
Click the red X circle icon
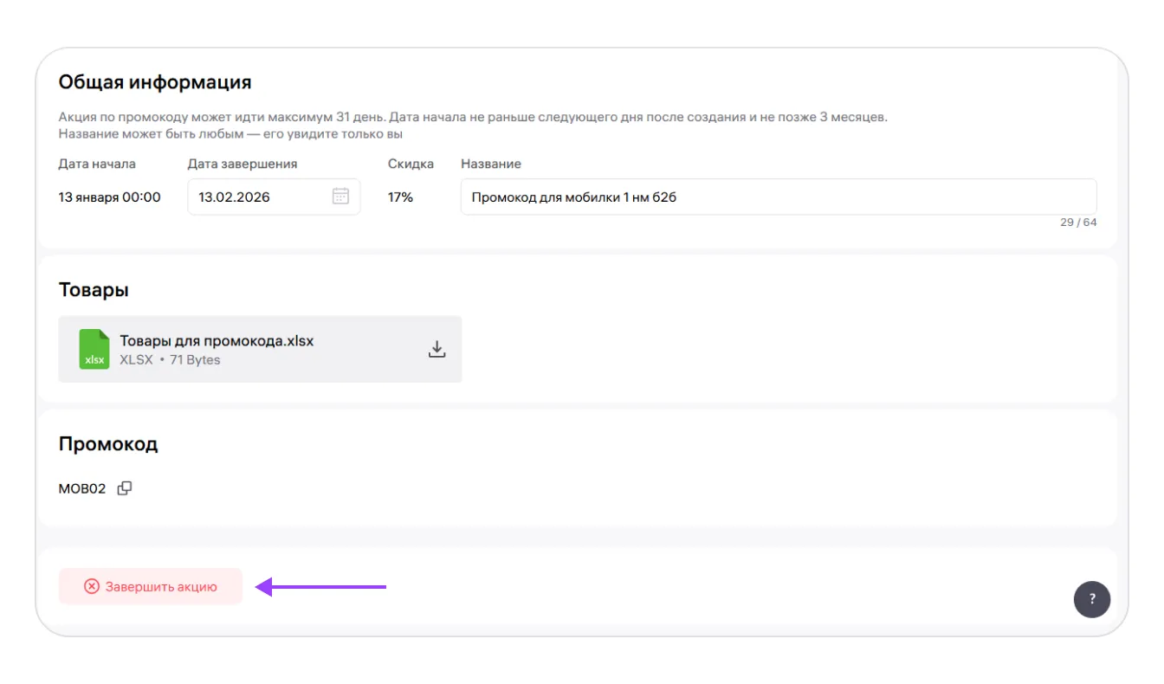coord(92,587)
